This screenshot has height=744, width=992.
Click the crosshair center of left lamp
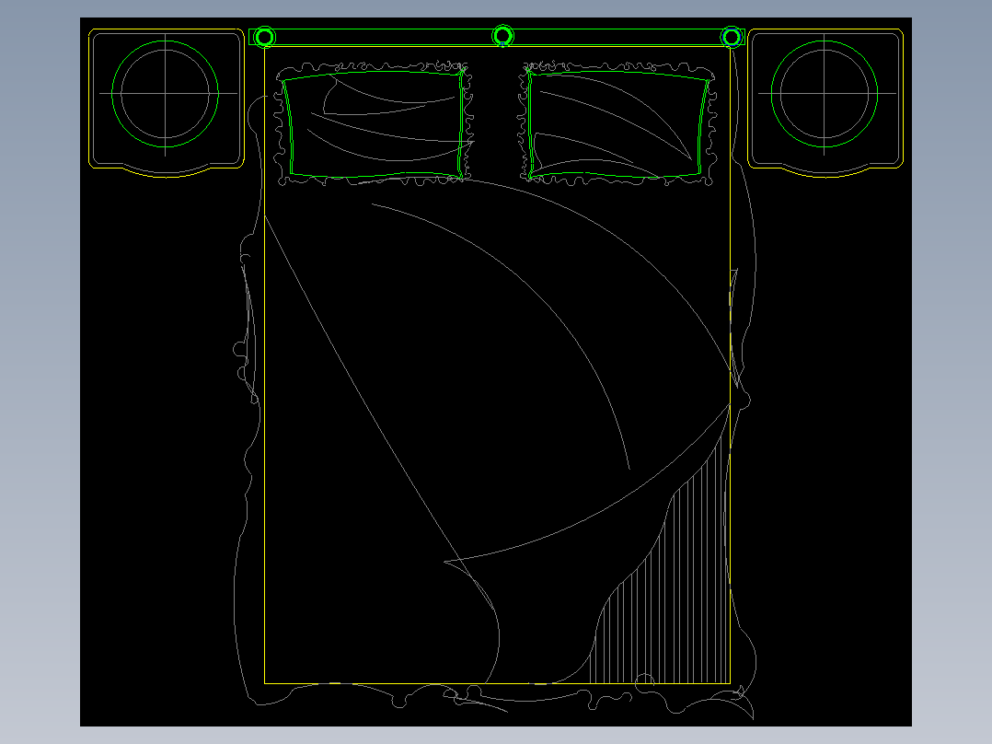[165, 94]
